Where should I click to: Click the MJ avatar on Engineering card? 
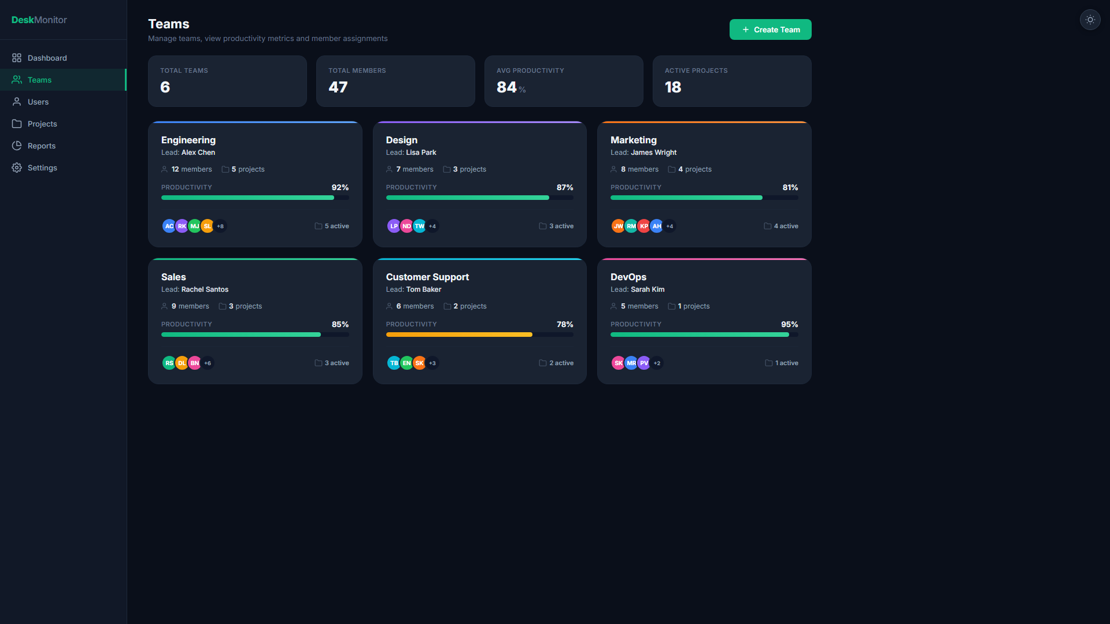pyautogui.click(x=194, y=226)
